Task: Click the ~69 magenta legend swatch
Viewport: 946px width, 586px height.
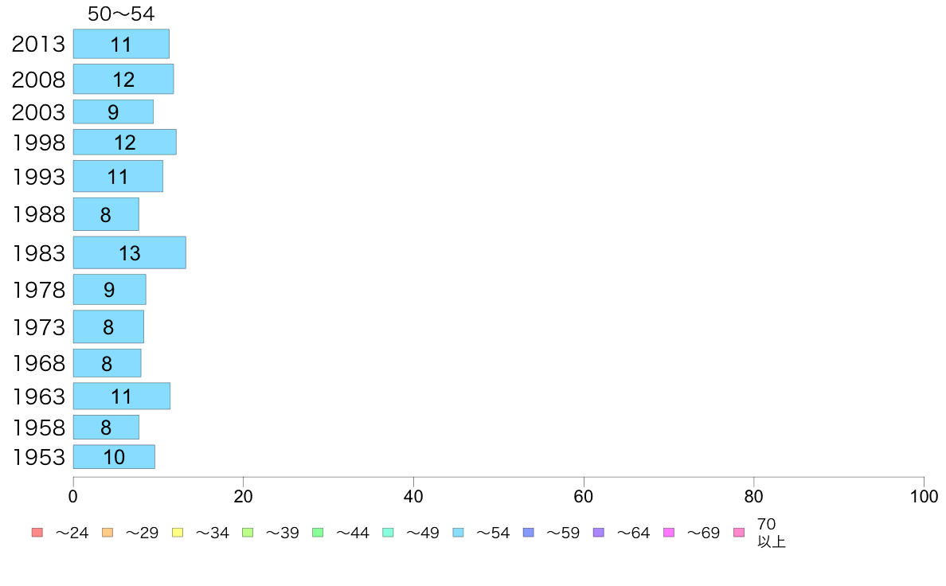Action: (x=668, y=533)
